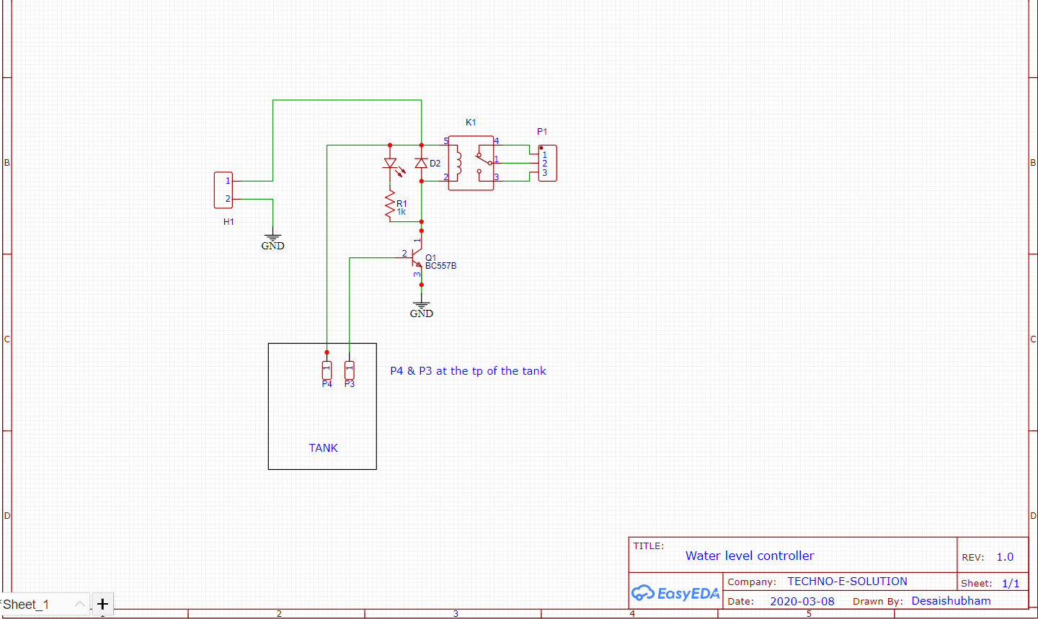Click probe P4 at top of tank
Viewport: 1038px width, 619px height.
(327, 369)
